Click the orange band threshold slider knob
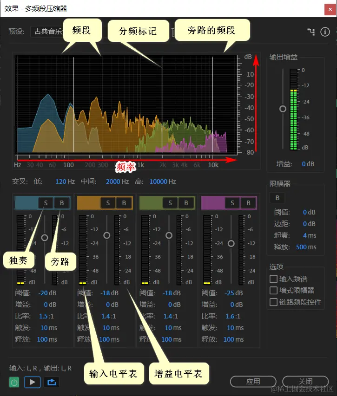The image size is (337, 396). point(107,235)
